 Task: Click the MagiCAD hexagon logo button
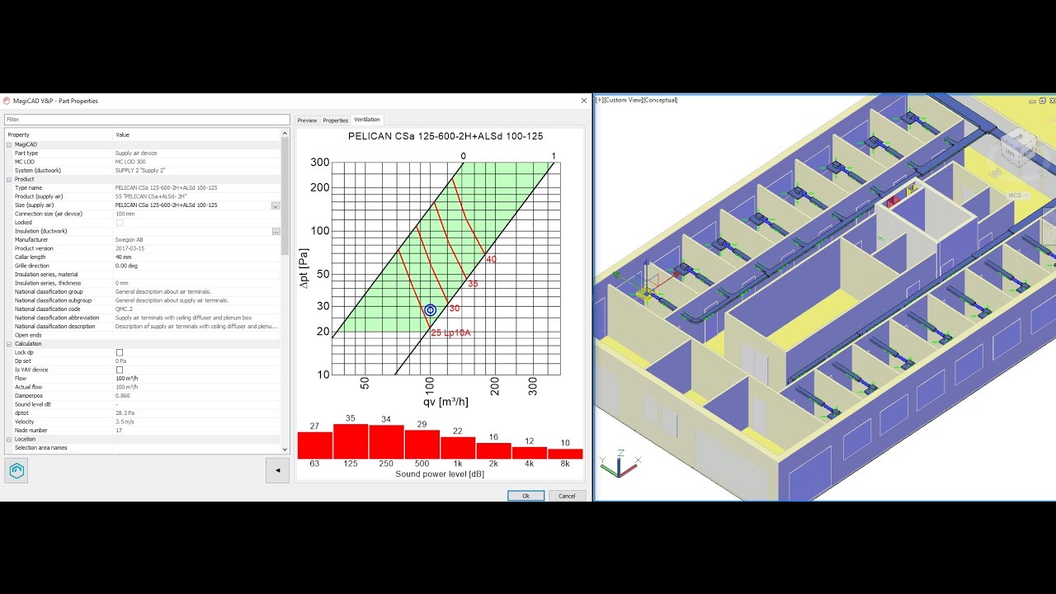[16, 470]
